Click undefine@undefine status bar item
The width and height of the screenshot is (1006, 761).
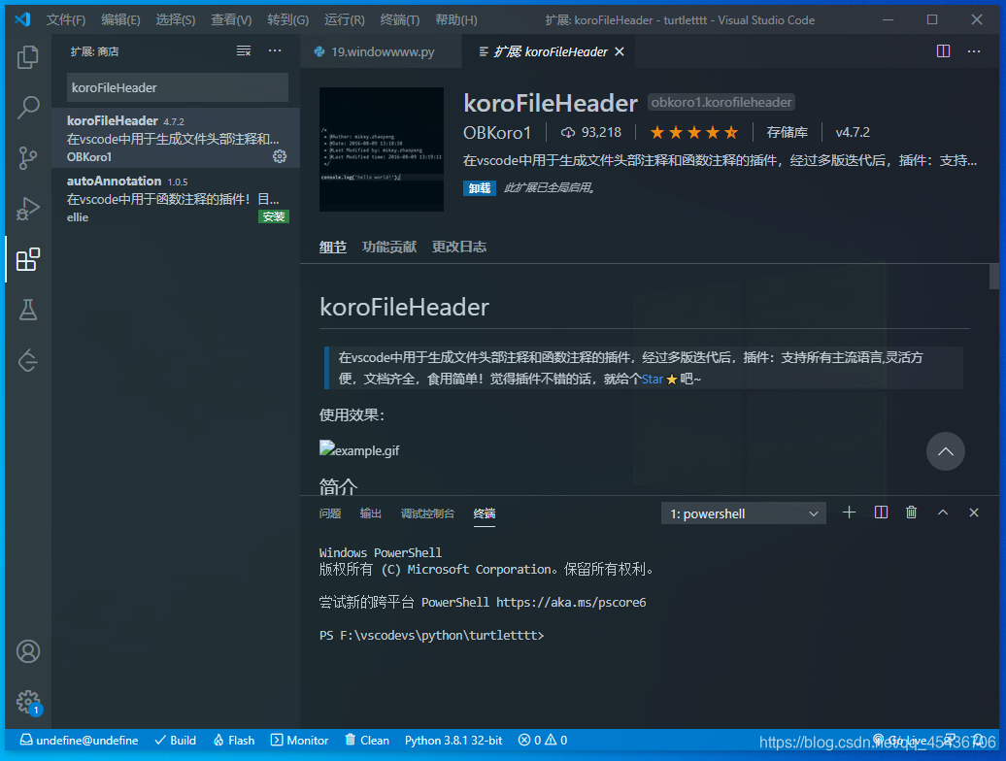(x=79, y=740)
